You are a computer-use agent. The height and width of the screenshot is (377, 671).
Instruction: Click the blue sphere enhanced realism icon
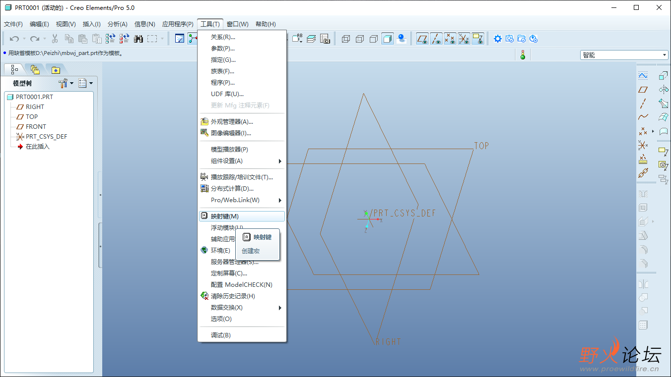(x=402, y=39)
